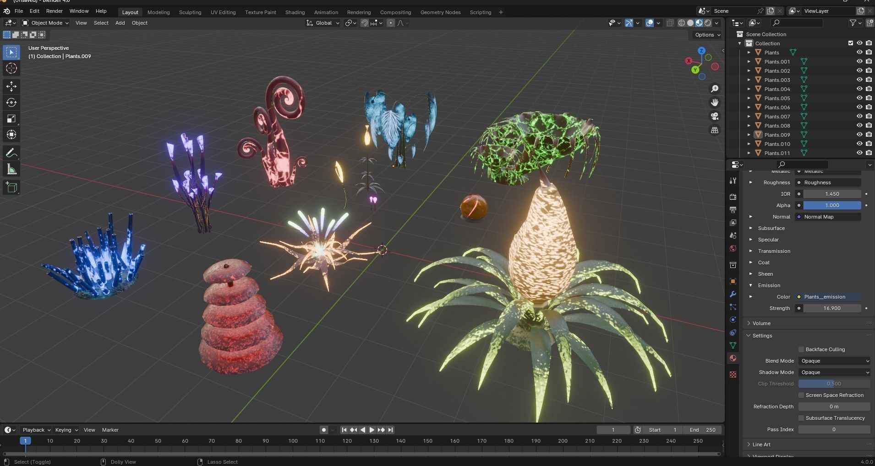Image resolution: width=875 pixels, height=466 pixels.
Task: Toggle the camera view icon
Action: [714, 116]
